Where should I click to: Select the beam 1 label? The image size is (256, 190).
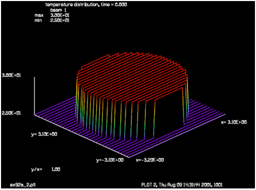pyautogui.click(x=58, y=10)
